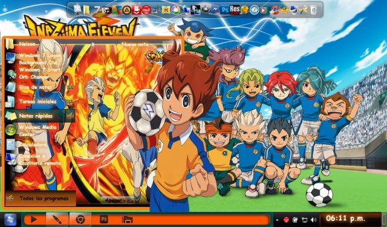Open the dark round clock-like dock icon
This screenshot has height=227, width=387.
(206, 10)
